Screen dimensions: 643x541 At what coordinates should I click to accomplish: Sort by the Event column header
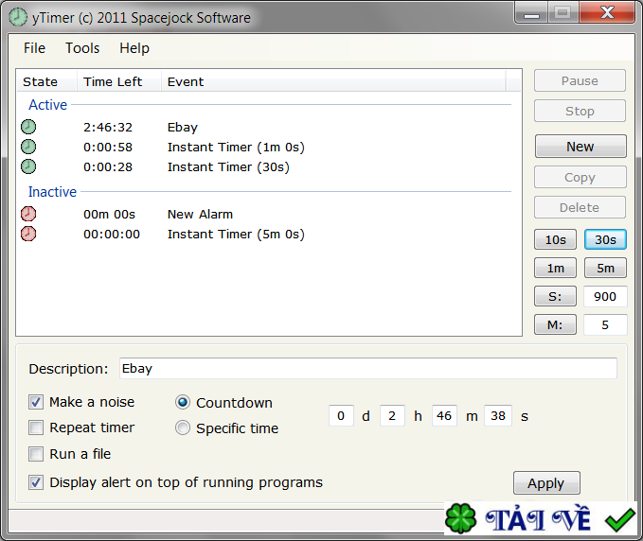click(x=333, y=82)
